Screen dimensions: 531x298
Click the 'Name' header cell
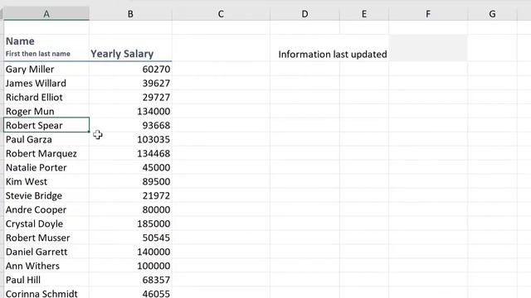tap(46, 48)
